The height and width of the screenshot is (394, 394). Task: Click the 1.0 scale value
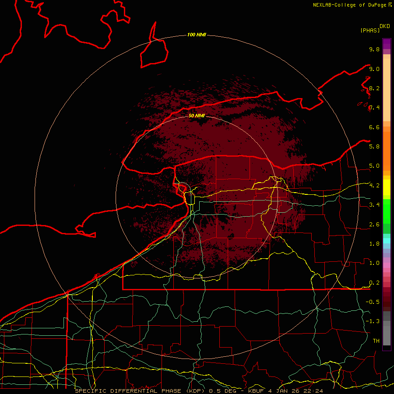[x=374, y=263]
